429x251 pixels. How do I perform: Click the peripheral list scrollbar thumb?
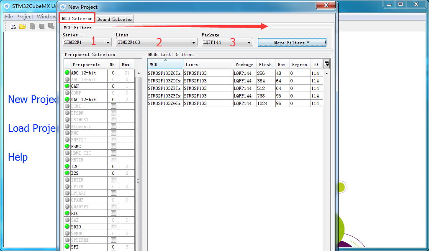138,180
